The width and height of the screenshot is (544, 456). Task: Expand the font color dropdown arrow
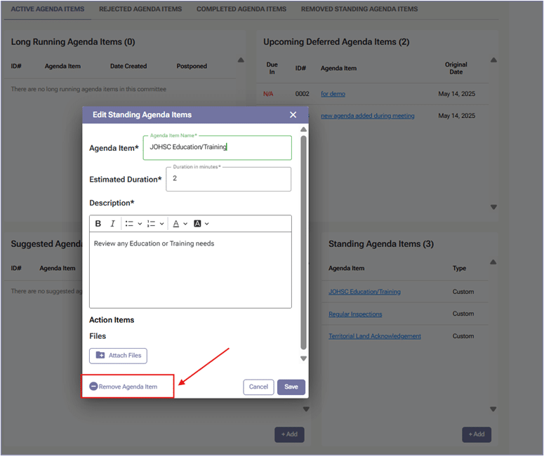pyautogui.click(x=185, y=224)
